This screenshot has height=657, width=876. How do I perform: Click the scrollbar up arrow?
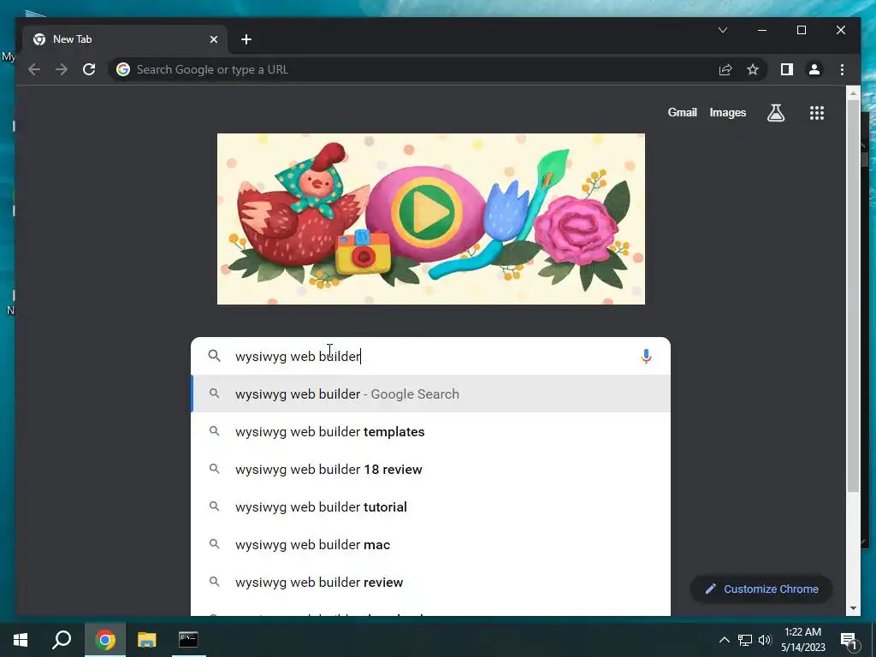[853, 92]
